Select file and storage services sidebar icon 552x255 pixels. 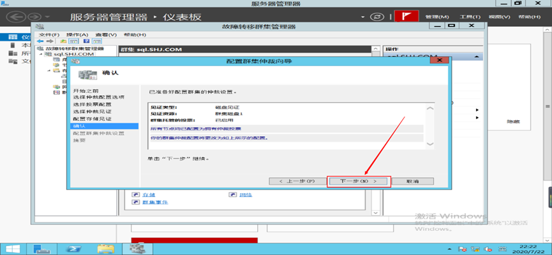(13, 62)
